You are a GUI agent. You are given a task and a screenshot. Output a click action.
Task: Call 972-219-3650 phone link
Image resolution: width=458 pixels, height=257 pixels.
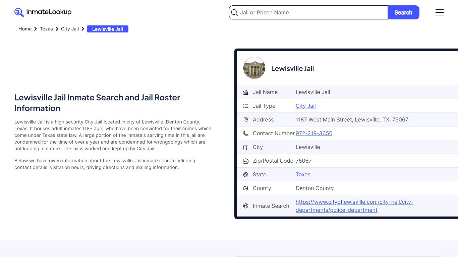(x=314, y=134)
